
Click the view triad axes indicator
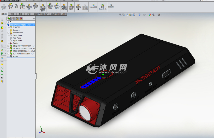tap(41, 130)
